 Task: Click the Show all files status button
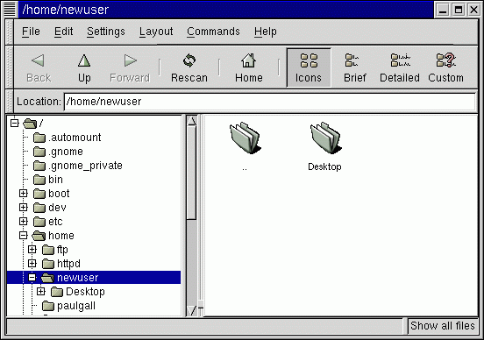point(442,326)
